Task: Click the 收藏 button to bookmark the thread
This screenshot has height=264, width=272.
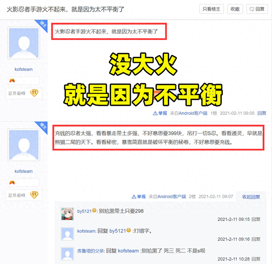Action: 235,9
